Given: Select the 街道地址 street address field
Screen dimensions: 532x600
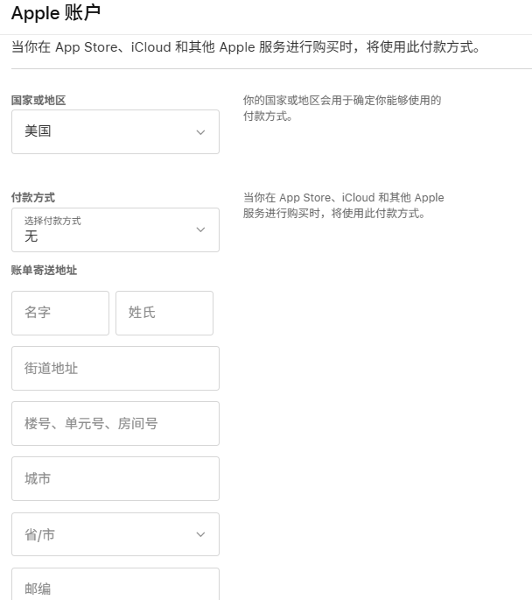Looking at the screenshot, I should tap(115, 369).
